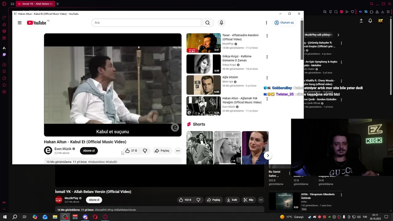The image size is (393, 221).
Task: Open the Esen Müzik channel avatar
Action: (x=48, y=150)
